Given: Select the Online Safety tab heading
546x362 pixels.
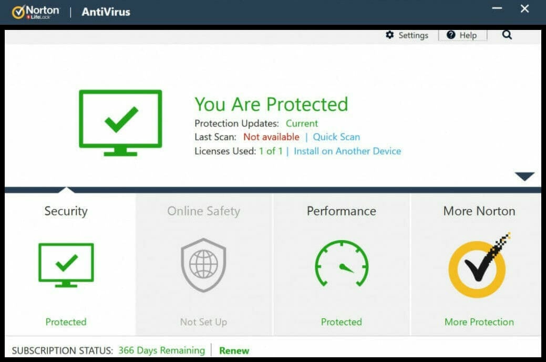Looking at the screenshot, I should click(x=204, y=211).
